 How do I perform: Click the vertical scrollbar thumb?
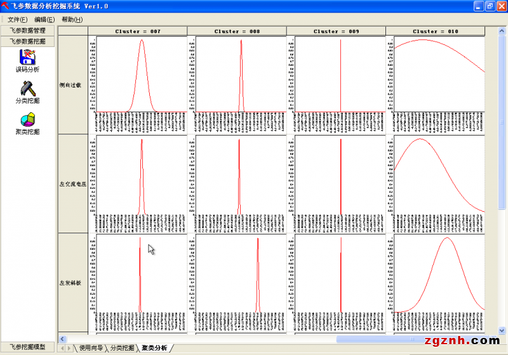(x=502, y=120)
